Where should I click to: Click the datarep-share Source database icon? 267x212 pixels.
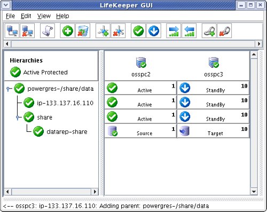pos(113,131)
